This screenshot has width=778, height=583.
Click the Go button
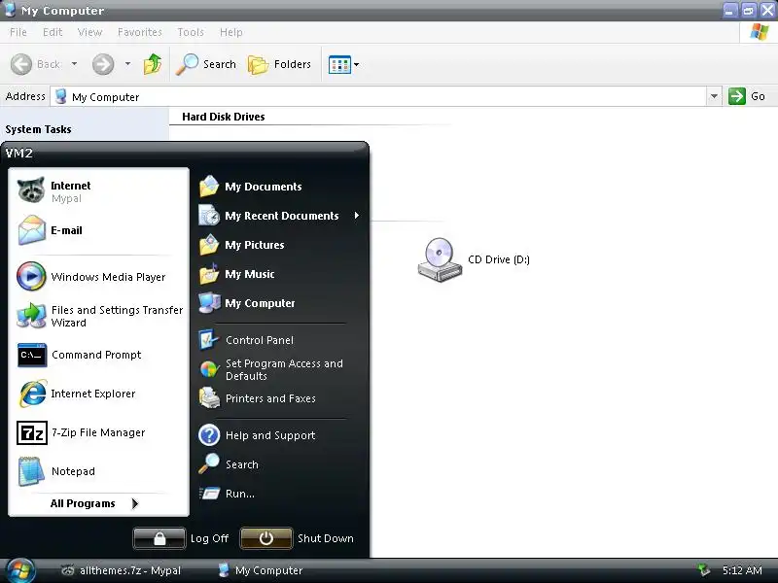pos(747,96)
